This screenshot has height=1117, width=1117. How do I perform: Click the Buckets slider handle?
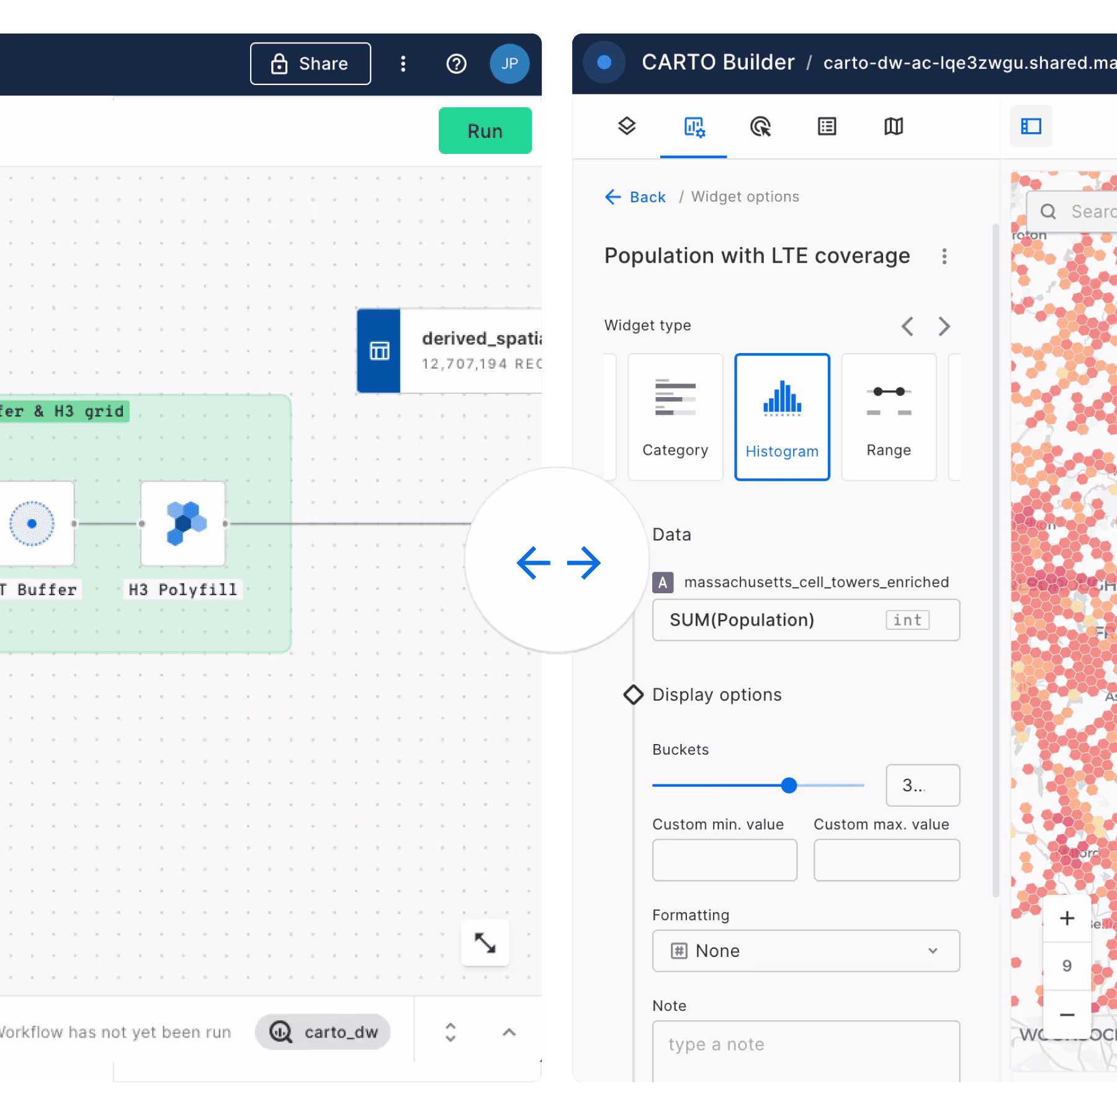tap(789, 785)
